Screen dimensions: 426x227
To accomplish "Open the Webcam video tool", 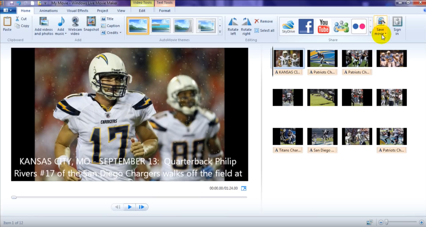I will tap(75, 22).
